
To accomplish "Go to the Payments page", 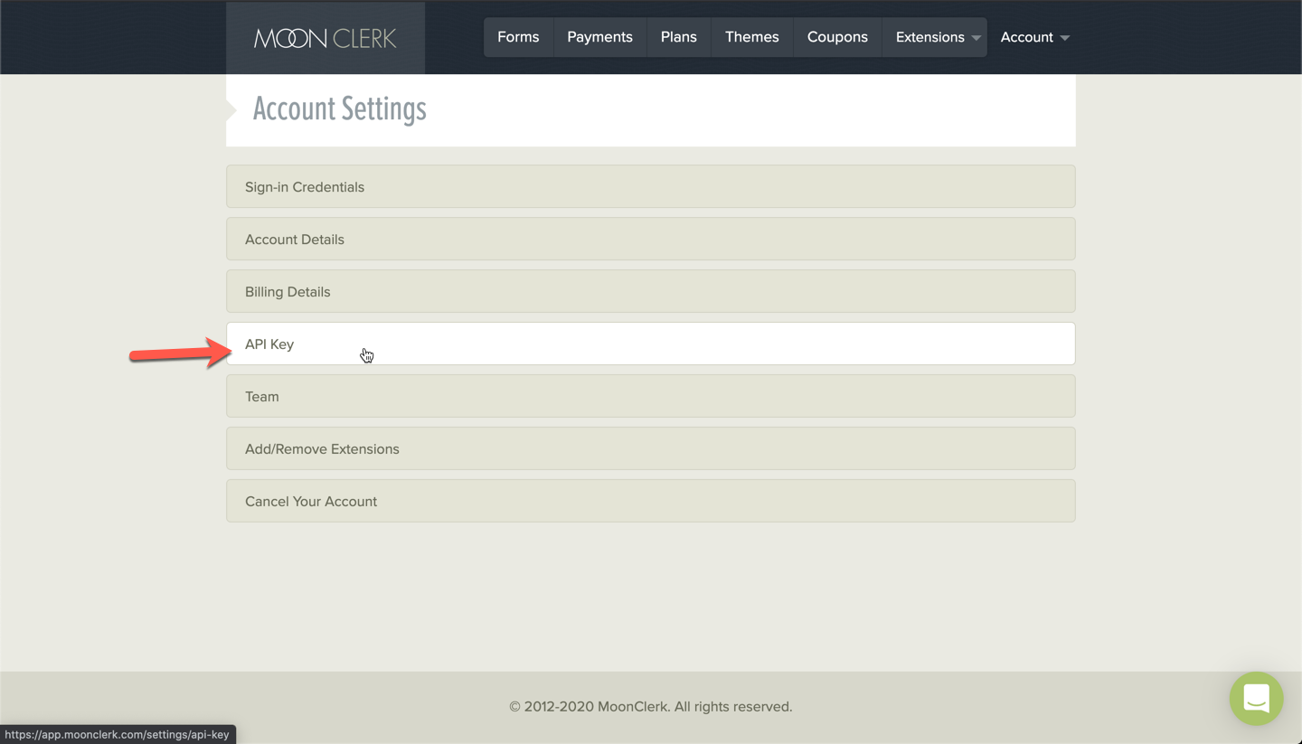I will (x=599, y=37).
